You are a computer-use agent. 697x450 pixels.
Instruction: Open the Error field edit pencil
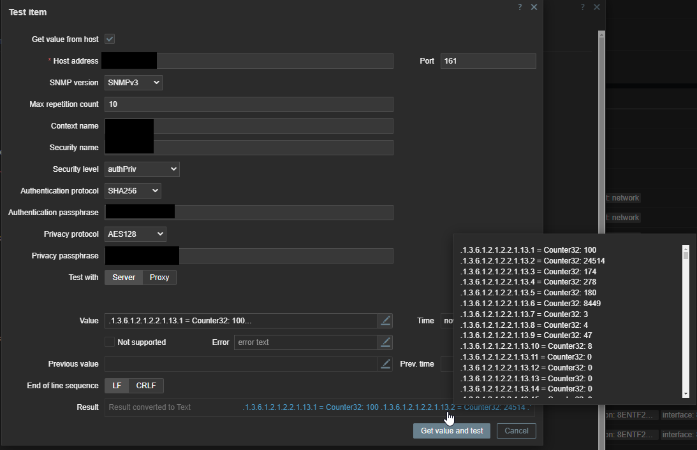(x=385, y=342)
